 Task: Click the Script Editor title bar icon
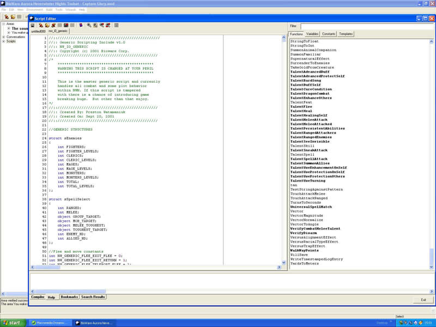tap(32, 19)
